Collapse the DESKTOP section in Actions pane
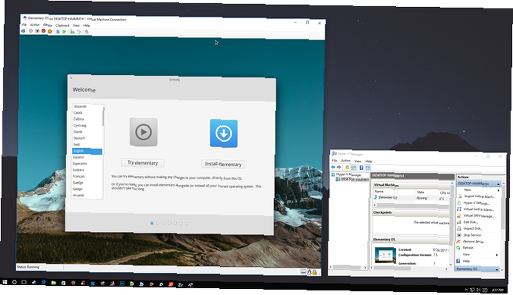This screenshot has width=513, height=295. (x=498, y=184)
